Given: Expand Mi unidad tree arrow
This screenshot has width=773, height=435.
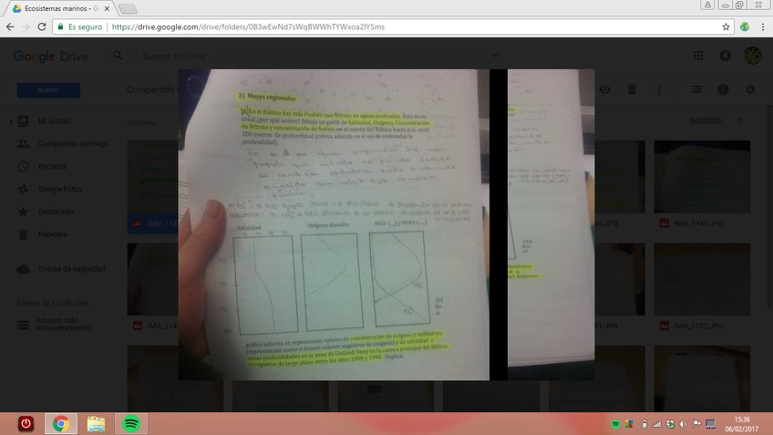Looking at the screenshot, I should [11, 120].
